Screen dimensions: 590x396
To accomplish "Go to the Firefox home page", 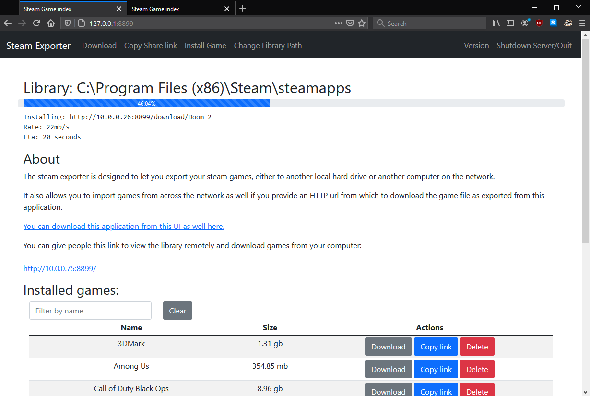I will click(51, 23).
